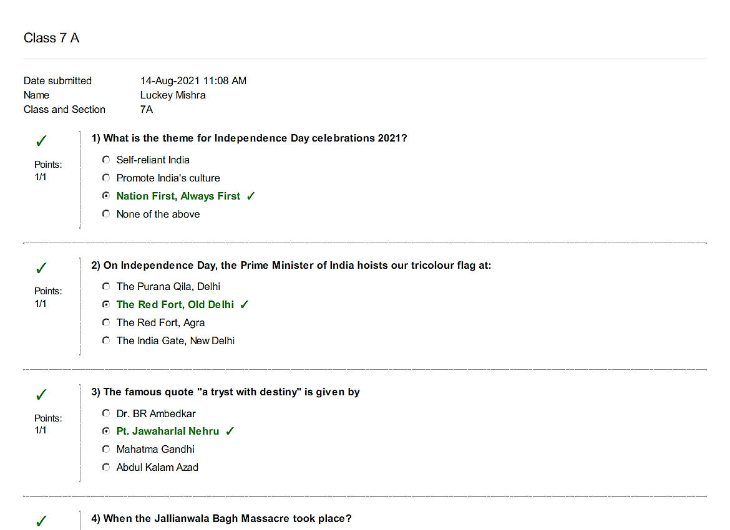Click the Class 7 A heading
The height and width of the screenshot is (530, 730).
pos(52,38)
